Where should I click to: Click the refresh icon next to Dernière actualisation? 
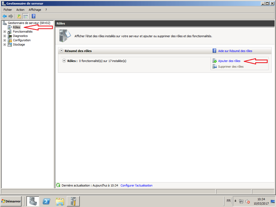click(58, 185)
